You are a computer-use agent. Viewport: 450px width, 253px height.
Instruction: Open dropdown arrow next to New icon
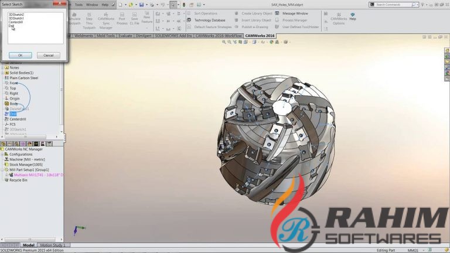coord(125,5)
